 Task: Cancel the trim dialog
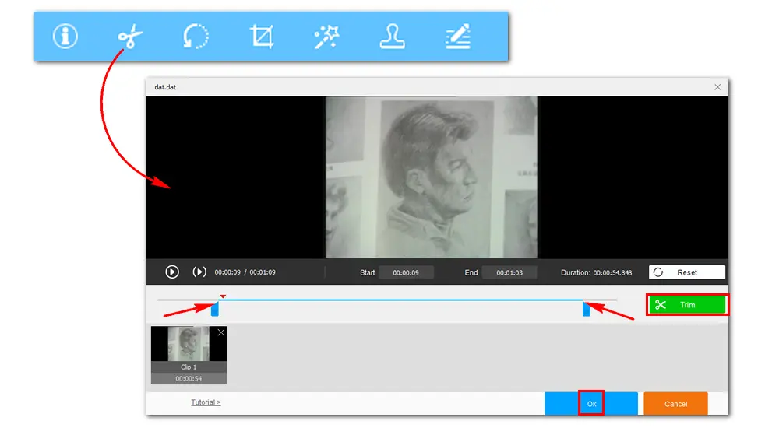click(x=675, y=404)
